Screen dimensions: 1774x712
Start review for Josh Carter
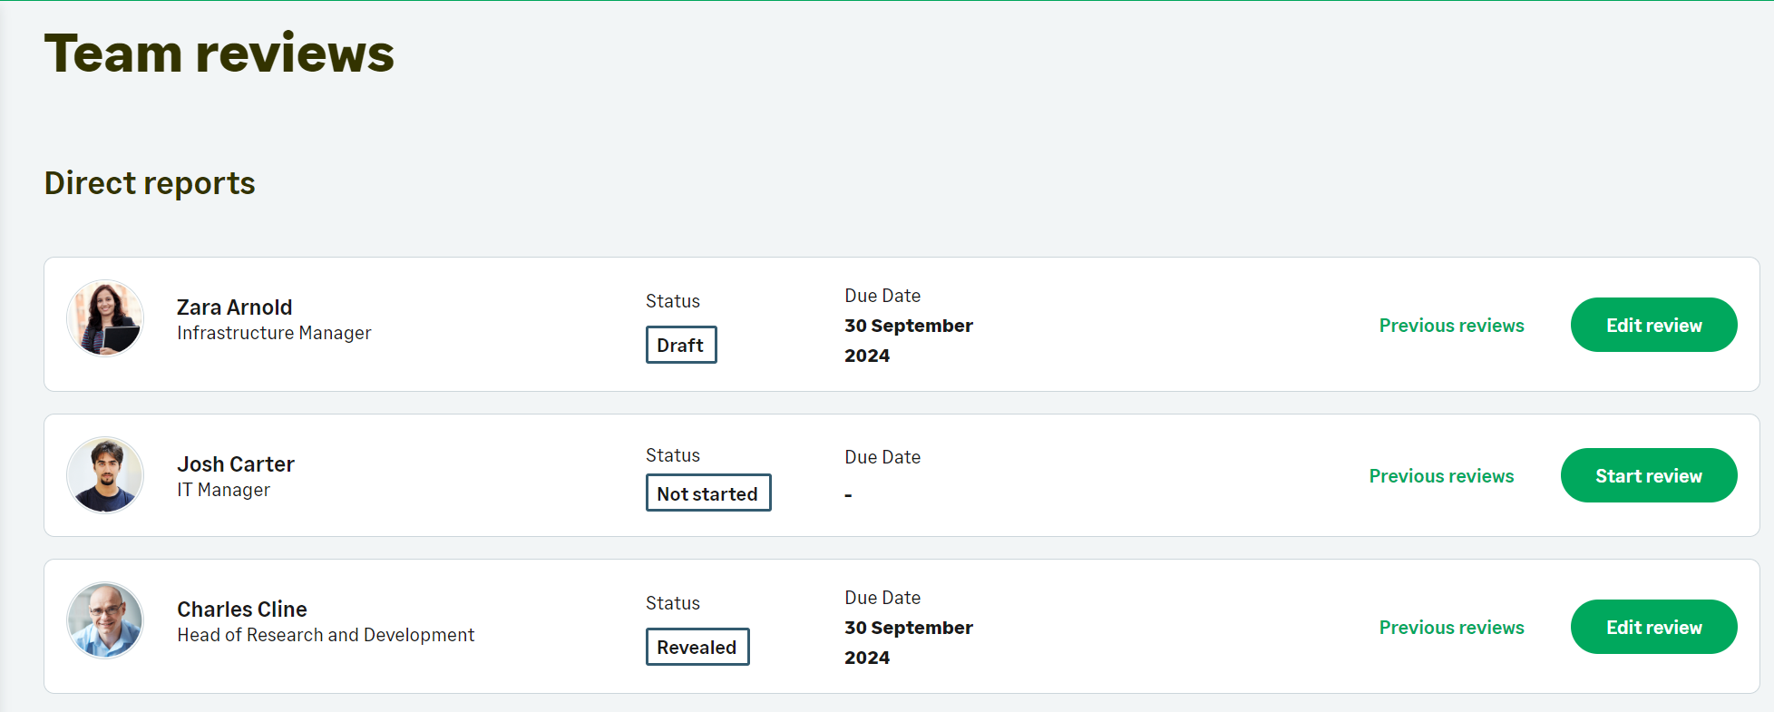(1648, 475)
